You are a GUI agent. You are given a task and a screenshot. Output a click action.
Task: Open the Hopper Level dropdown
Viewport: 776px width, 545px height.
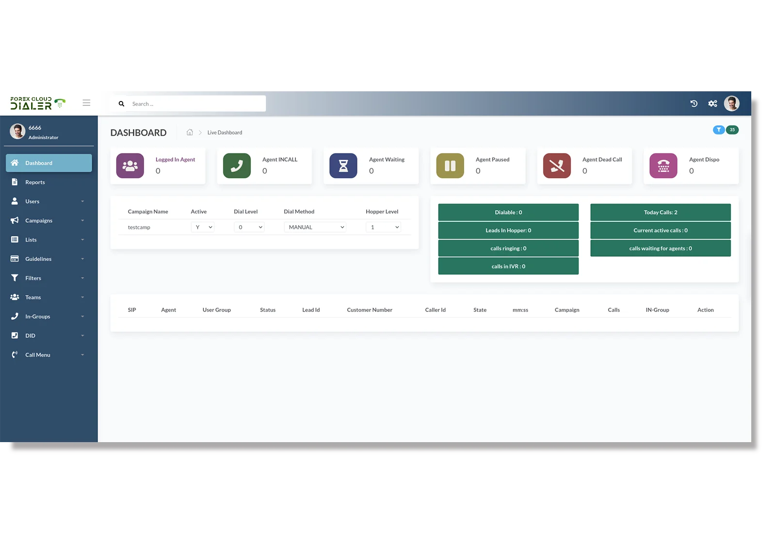383,227
